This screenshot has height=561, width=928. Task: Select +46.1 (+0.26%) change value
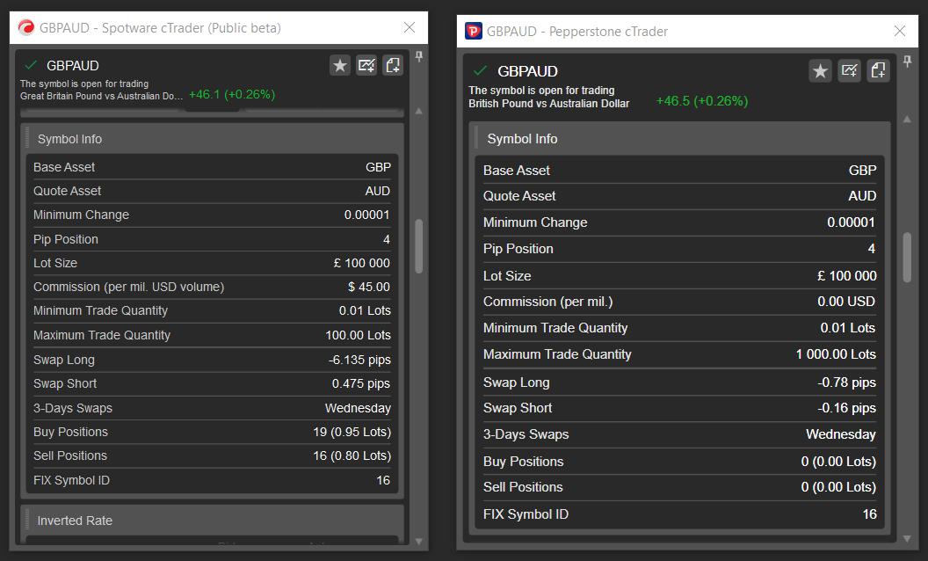click(232, 94)
